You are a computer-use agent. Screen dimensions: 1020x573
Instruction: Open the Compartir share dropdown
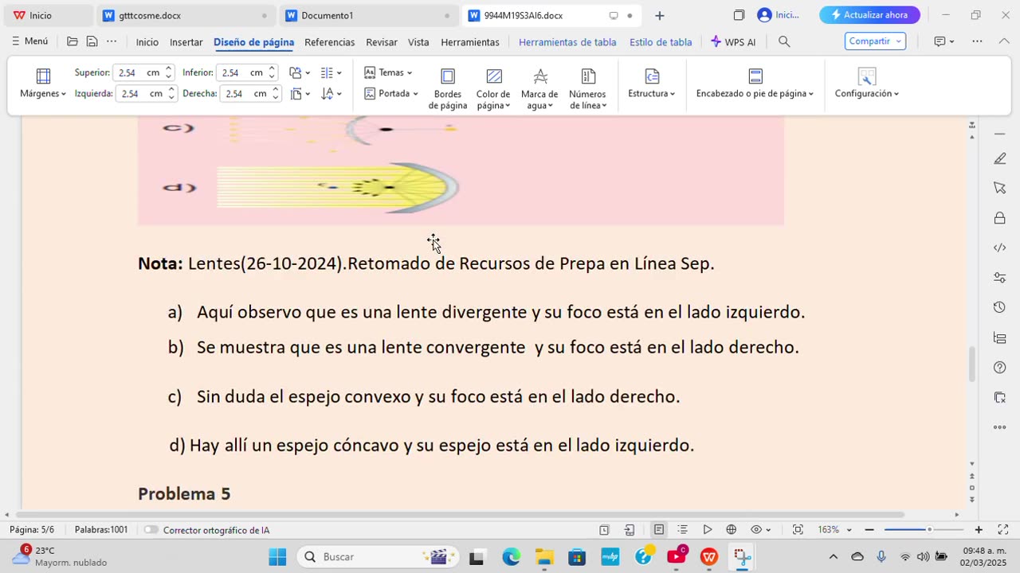pyautogui.click(x=875, y=41)
